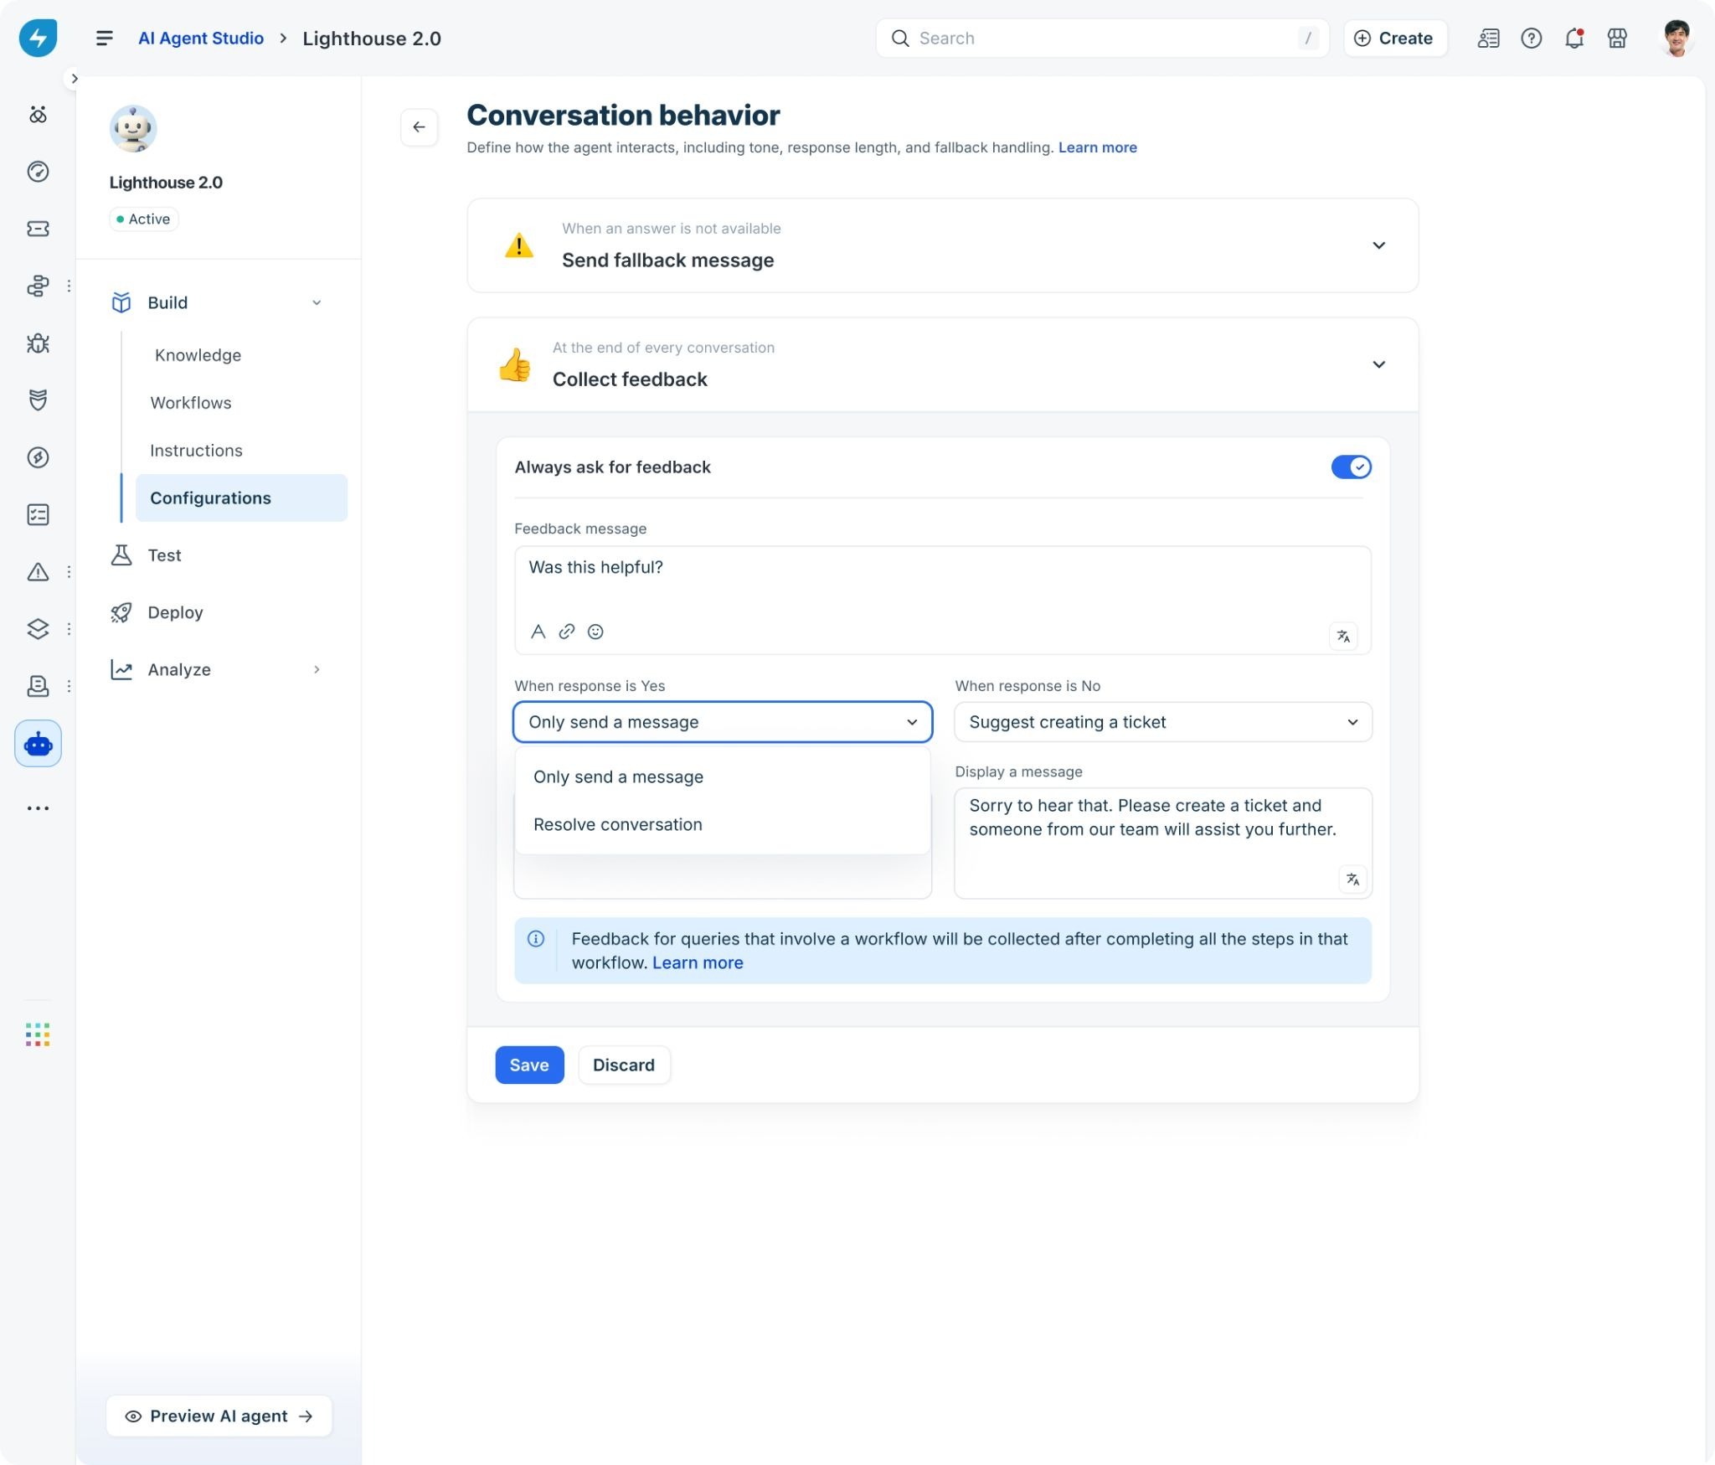This screenshot has height=1465, width=1715.
Task: Open text formatting icon in feedback editor
Action: click(538, 632)
